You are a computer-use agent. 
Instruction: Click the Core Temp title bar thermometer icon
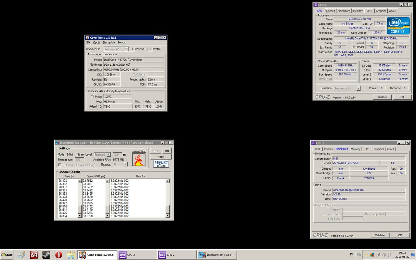point(87,38)
